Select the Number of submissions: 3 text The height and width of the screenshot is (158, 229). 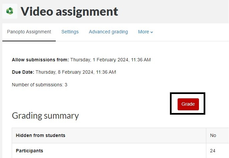click(x=40, y=85)
